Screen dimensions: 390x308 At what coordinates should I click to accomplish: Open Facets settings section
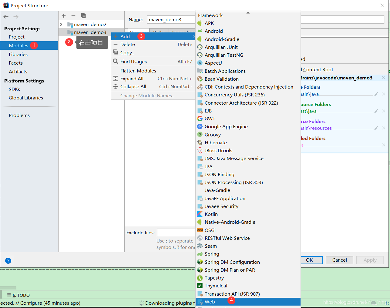16,63
